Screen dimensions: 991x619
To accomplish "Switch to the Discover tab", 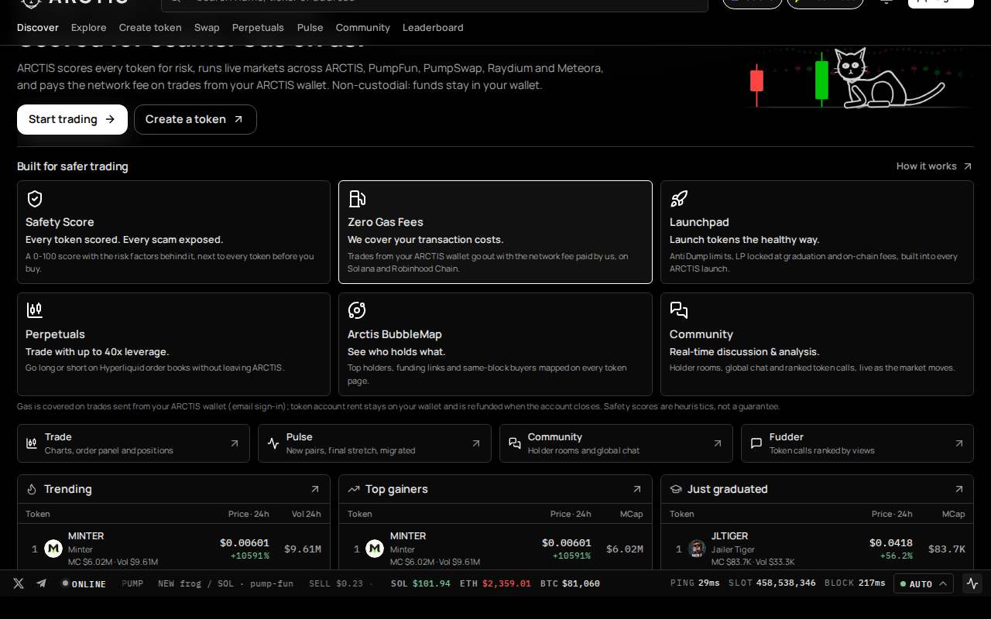I will [x=38, y=27].
